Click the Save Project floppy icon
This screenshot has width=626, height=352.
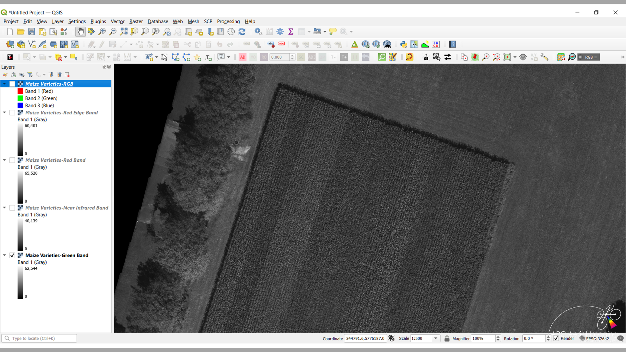[32, 32]
